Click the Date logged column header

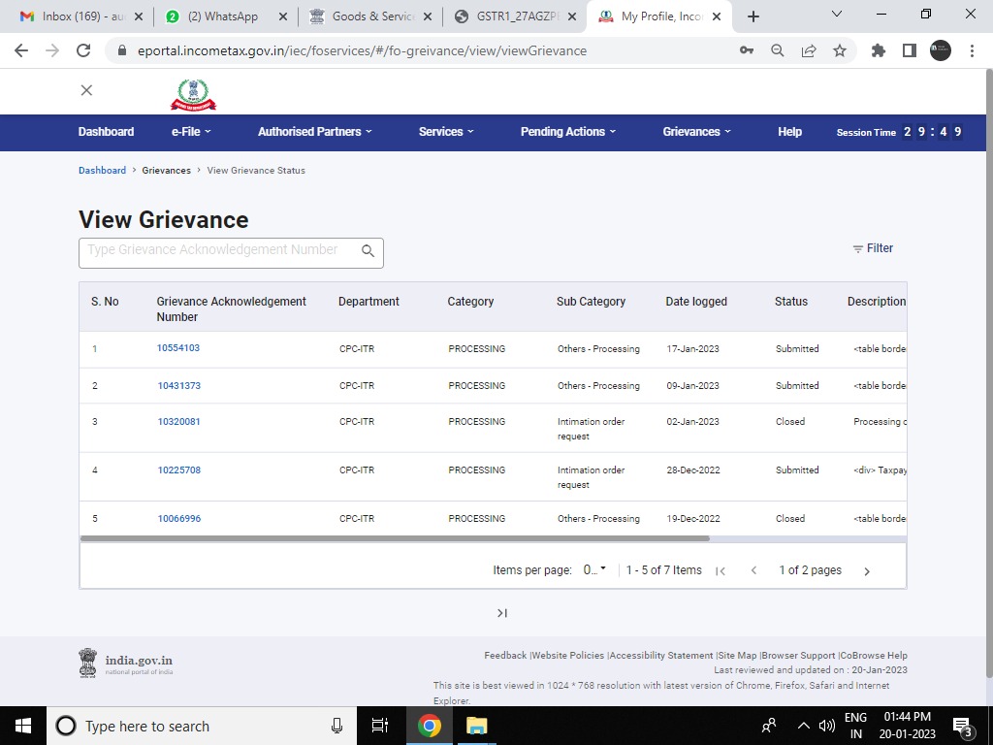(696, 302)
